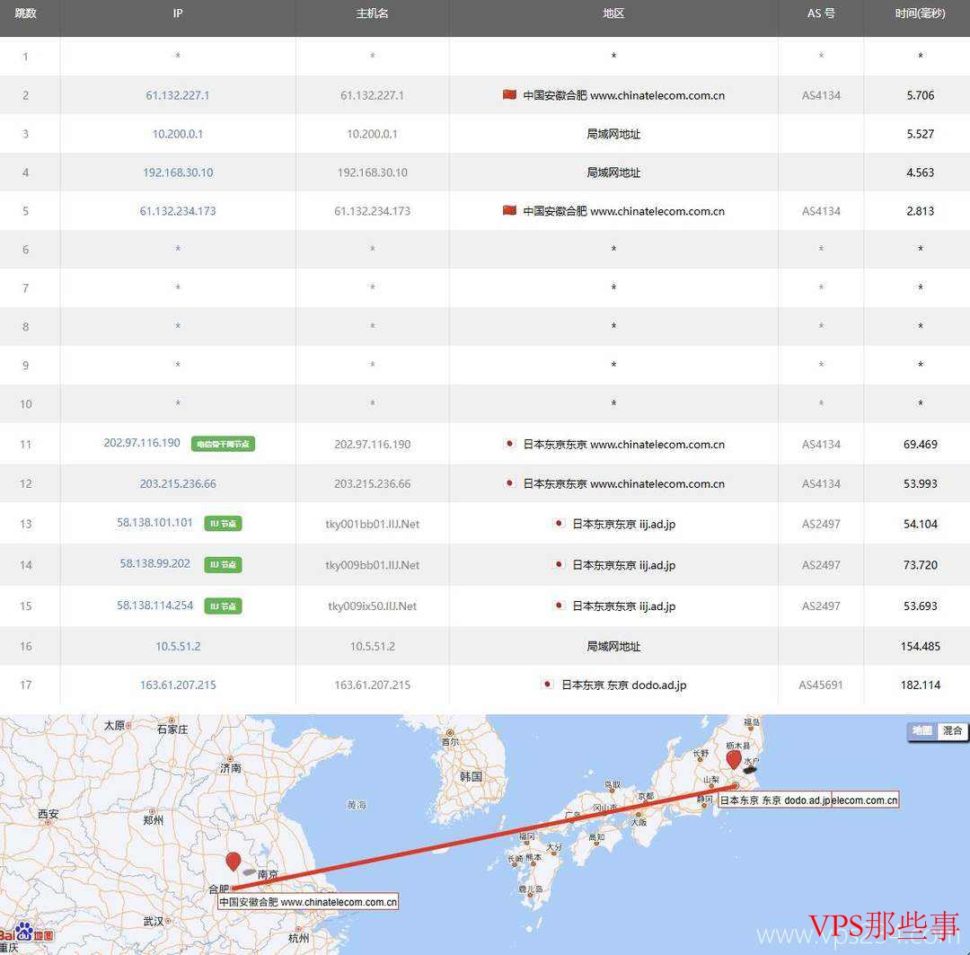This screenshot has height=955, width=970.
Task: Click hostname tky009bb01.IIJ.Net
Action: pos(372,565)
